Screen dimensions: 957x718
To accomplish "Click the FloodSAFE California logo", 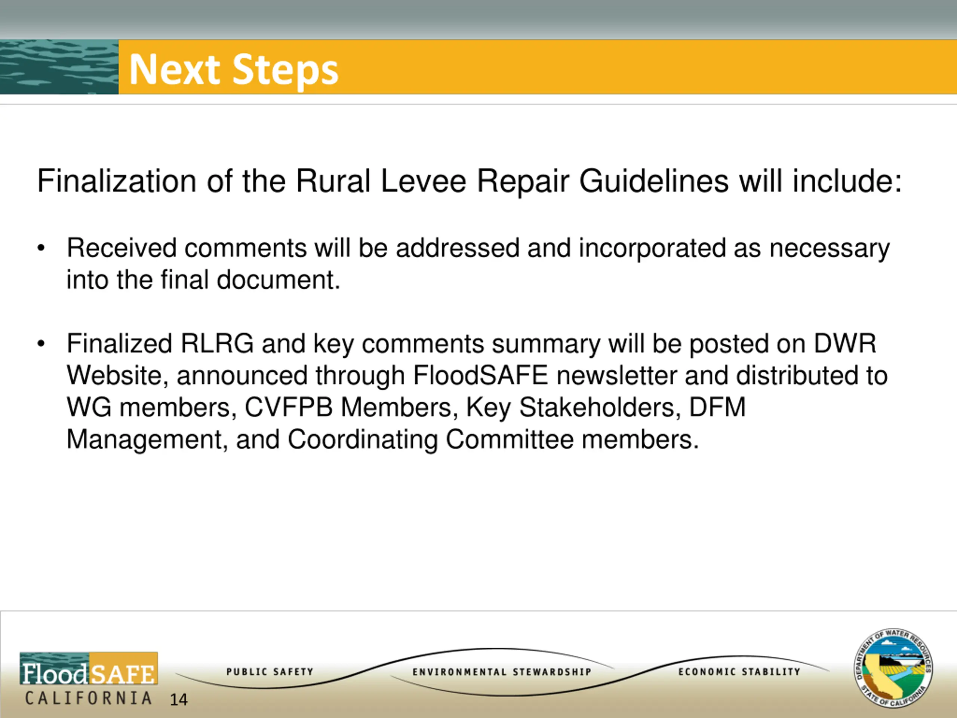I will click(x=89, y=668).
